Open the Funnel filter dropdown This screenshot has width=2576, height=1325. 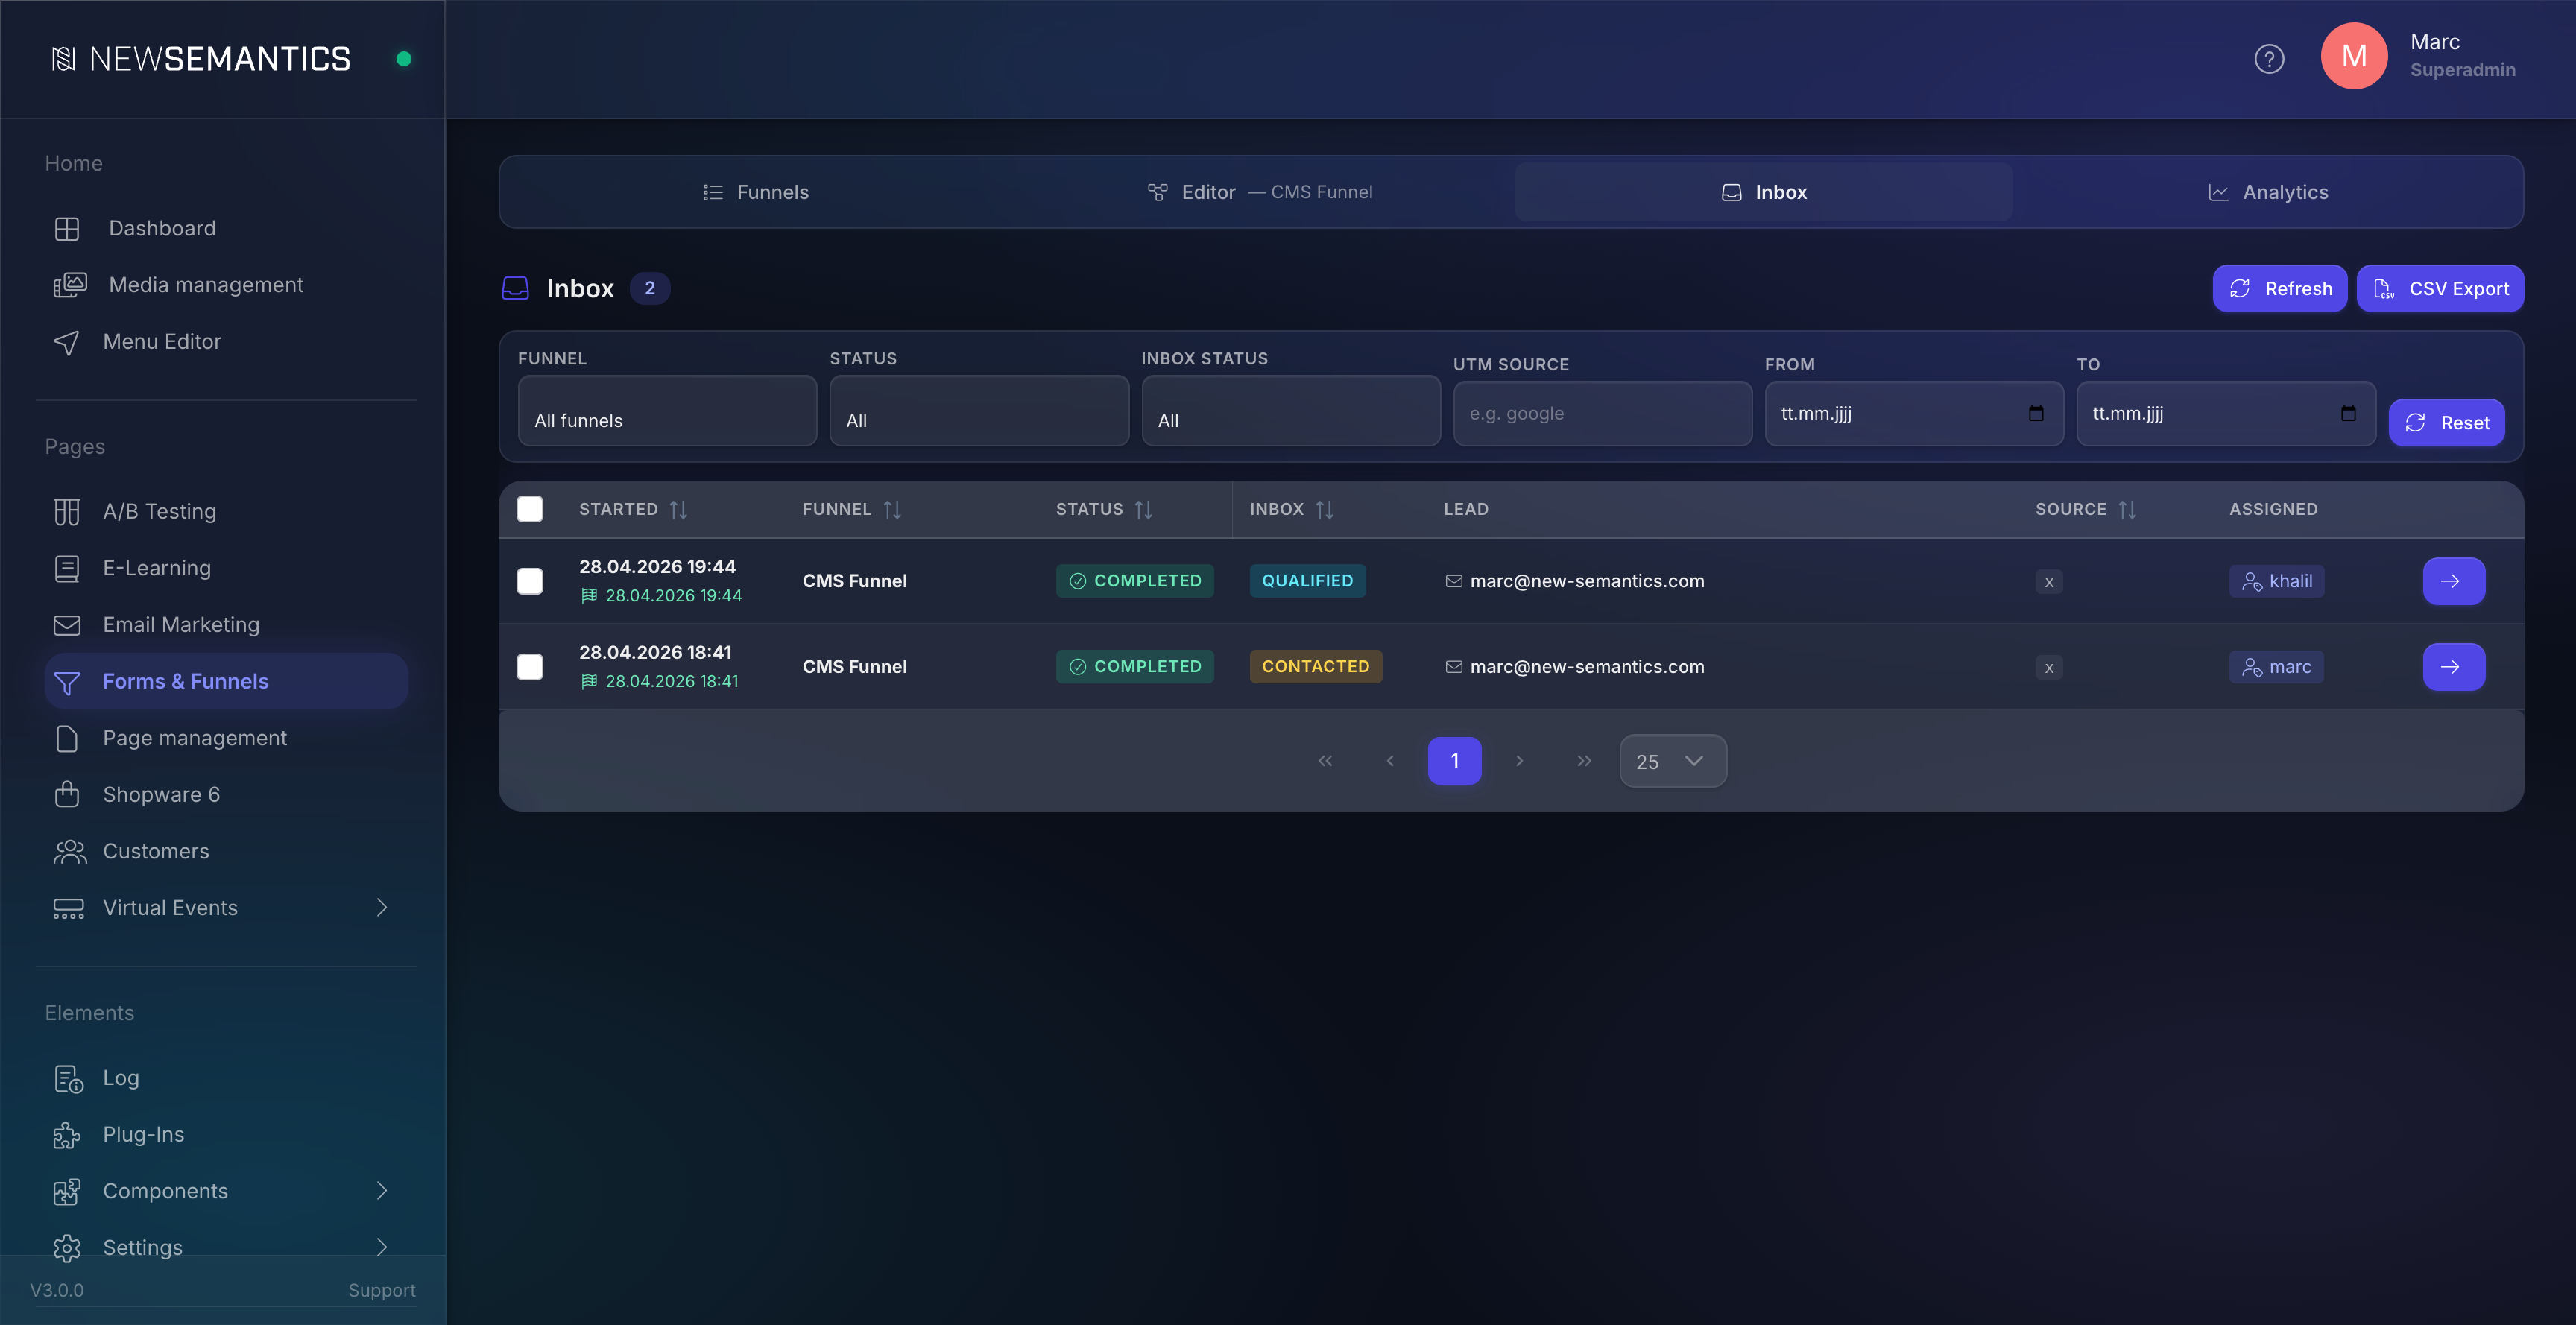click(667, 411)
